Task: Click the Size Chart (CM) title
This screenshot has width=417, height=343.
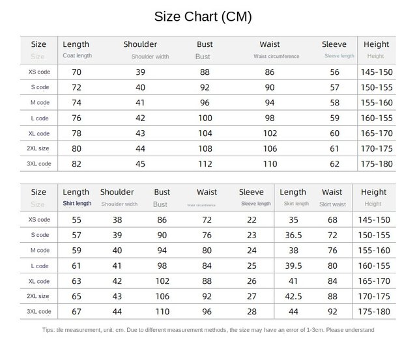Action: point(203,16)
